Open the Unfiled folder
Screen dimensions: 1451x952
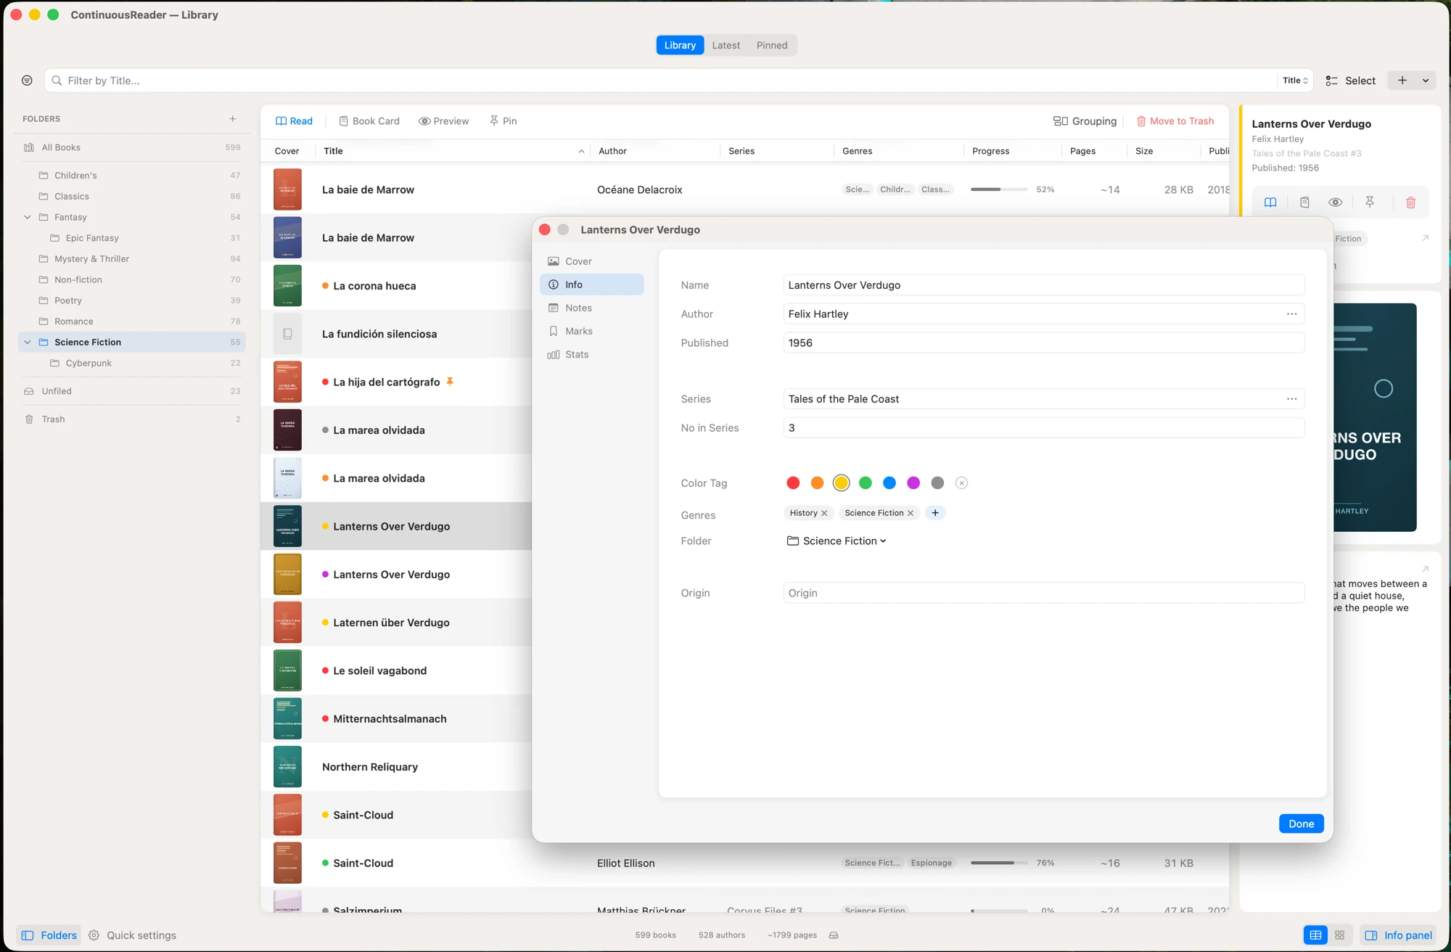[x=132, y=391]
